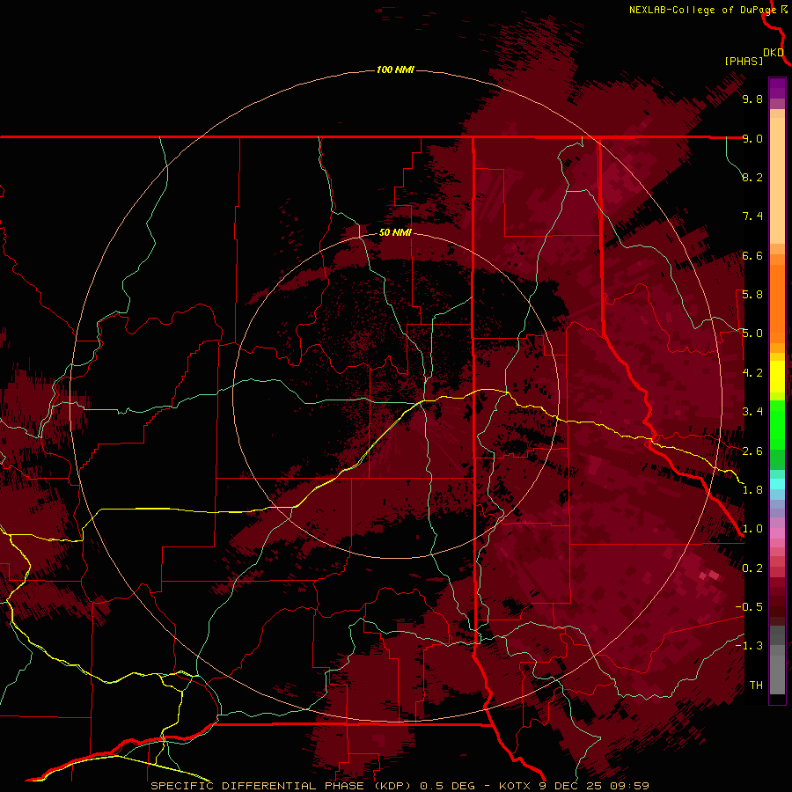Click the 50 NMI range ring label
This screenshot has width=792, height=792.
pyautogui.click(x=395, y=232)
